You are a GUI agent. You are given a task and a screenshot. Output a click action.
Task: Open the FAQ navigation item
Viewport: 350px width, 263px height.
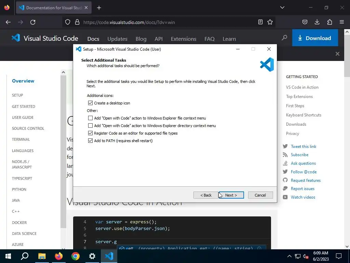(x=210, y=39)
